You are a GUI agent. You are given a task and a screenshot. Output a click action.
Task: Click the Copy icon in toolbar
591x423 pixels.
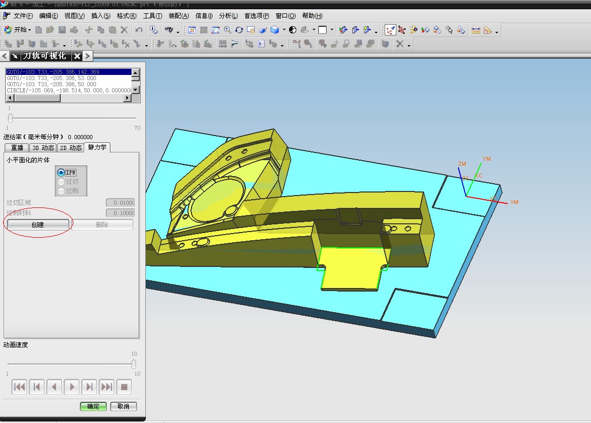pos(101,30)
